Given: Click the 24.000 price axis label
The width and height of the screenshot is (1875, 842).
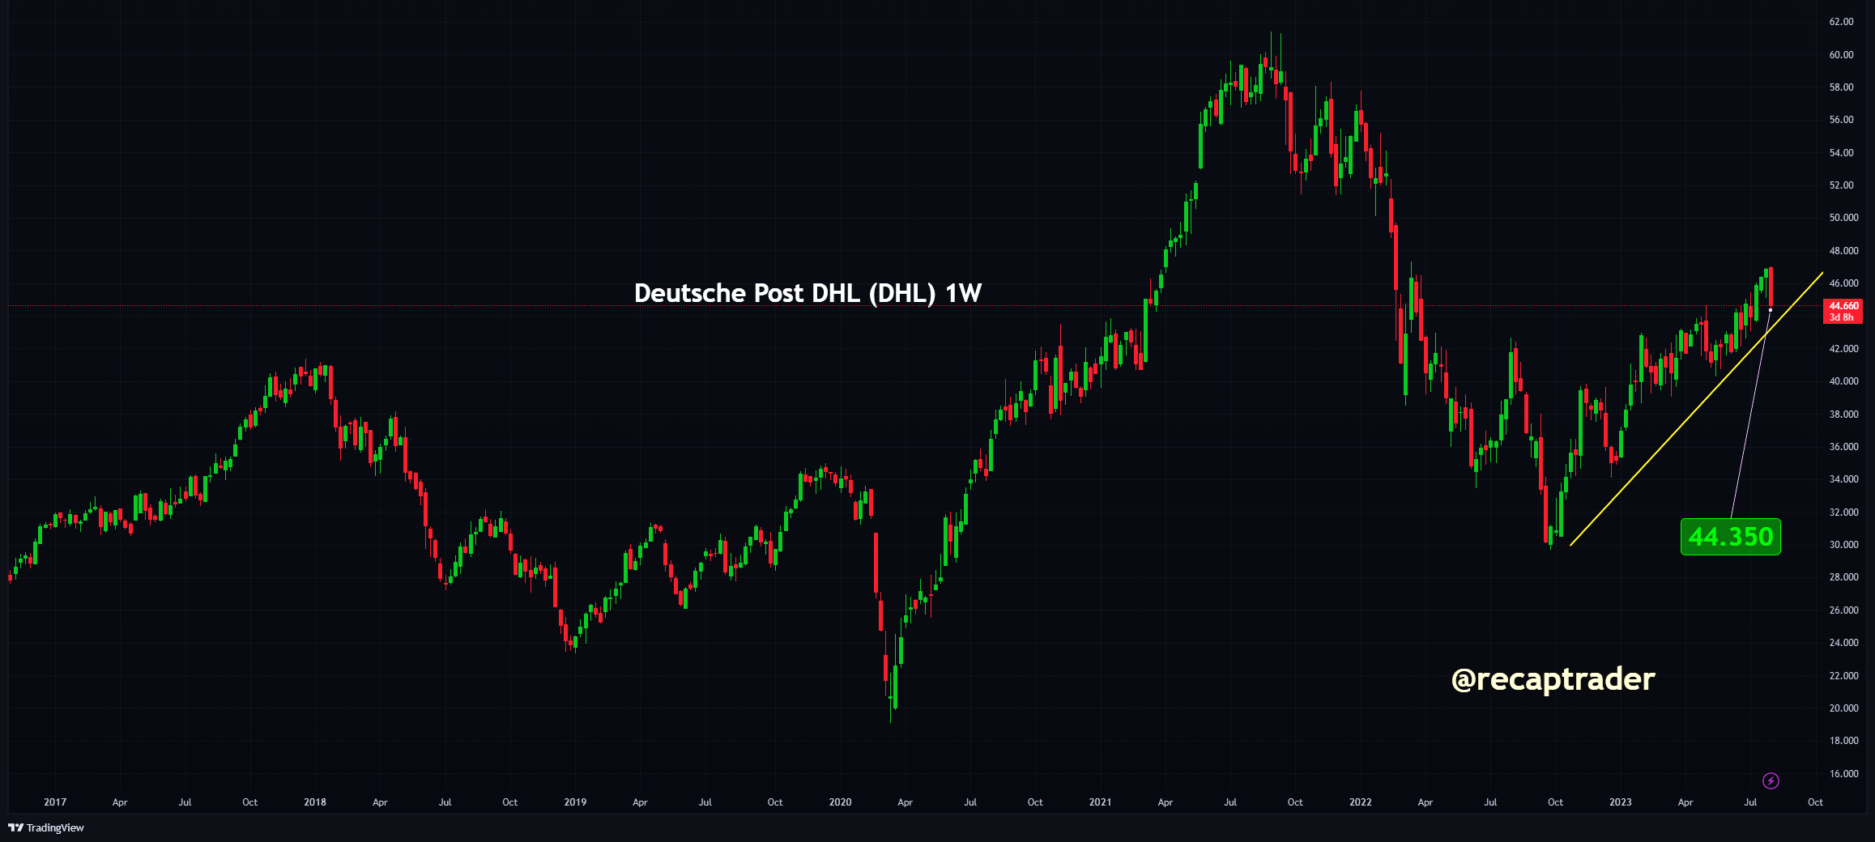Looking at the screenshot, I should click(x=1843, y=643).
